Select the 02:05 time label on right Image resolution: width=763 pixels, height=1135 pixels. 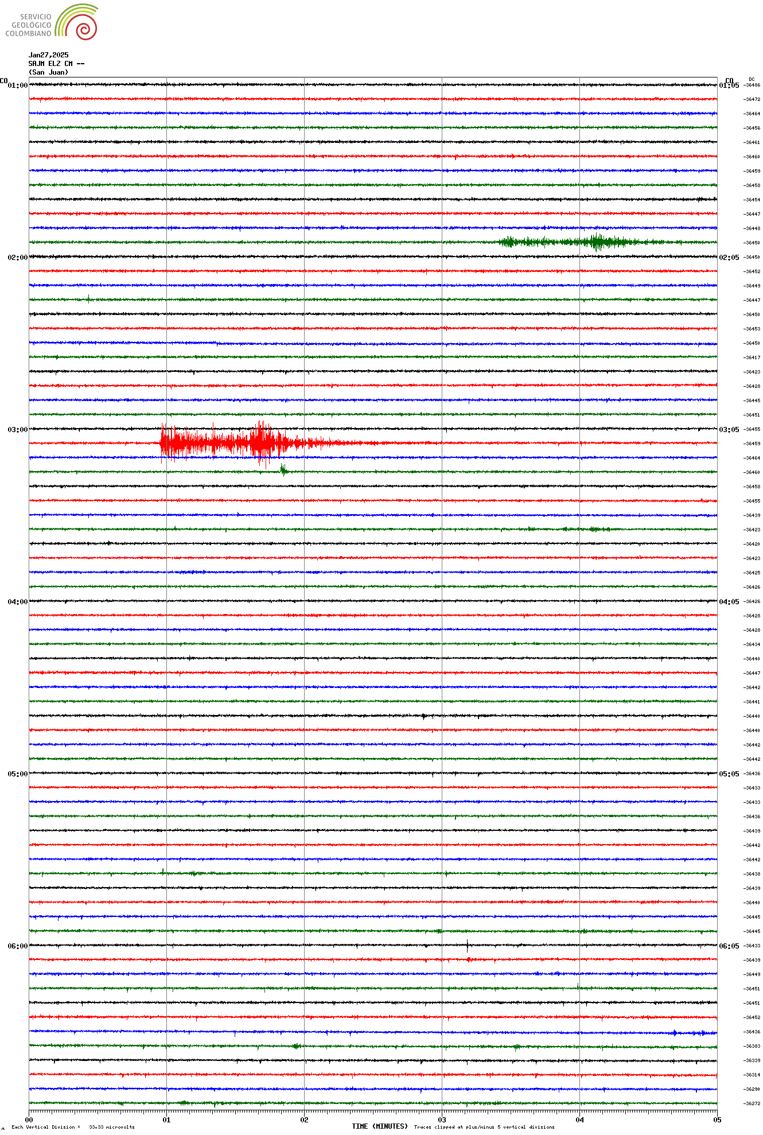[729, 258]
